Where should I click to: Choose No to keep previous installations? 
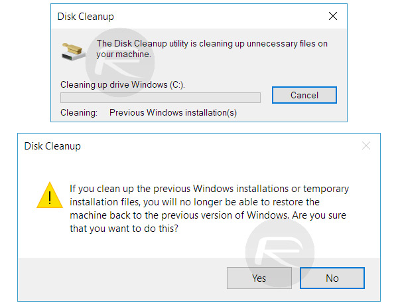(x=332, y=278)
